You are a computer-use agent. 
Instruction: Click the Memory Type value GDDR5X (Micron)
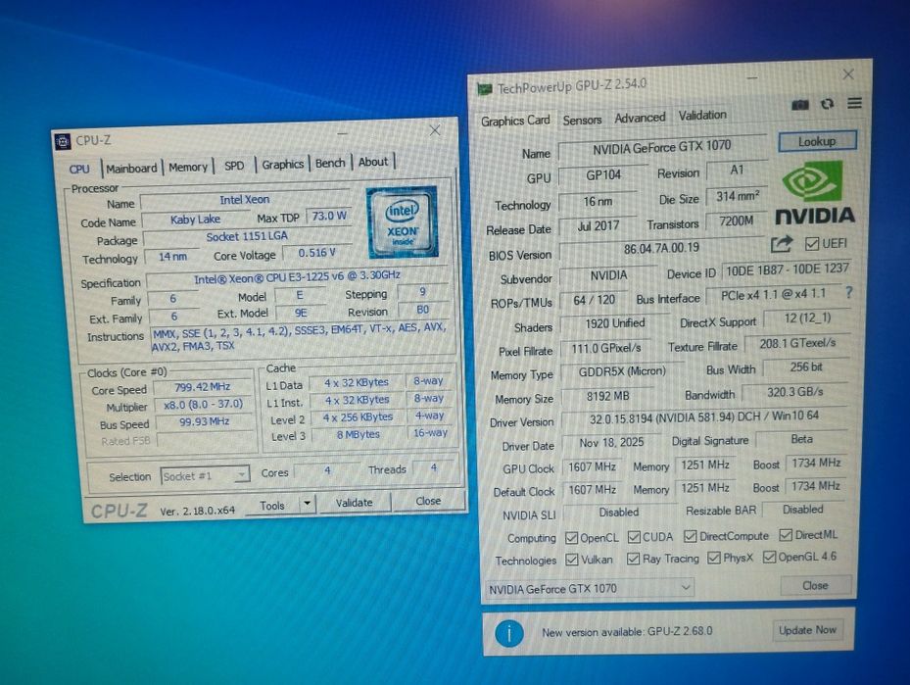coord(622,371)
